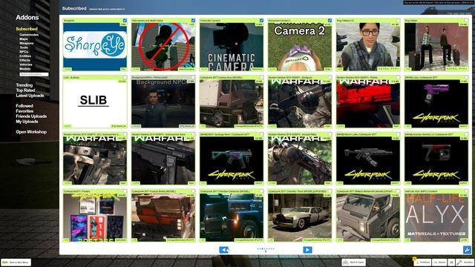475x267 pixels.
Task: Open the Background NPCs thumbnail
Action: [x=163, y=104]
